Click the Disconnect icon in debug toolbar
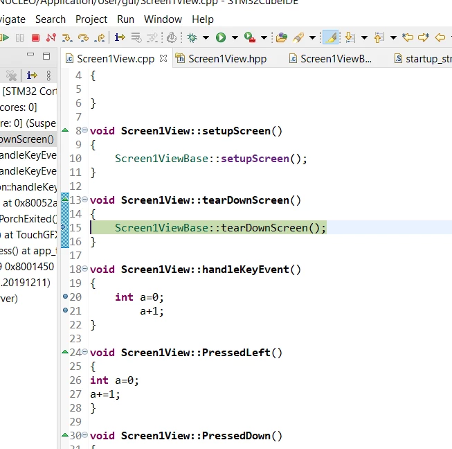Image resolution: width=452 pixels, height=449 pixels. pos(51,37)
